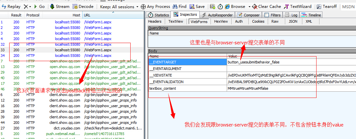Image resolution: width=356 pixels, height=139 pixels.
Task: Toggle the Decode option in toolbar
Action: [83, 7]
